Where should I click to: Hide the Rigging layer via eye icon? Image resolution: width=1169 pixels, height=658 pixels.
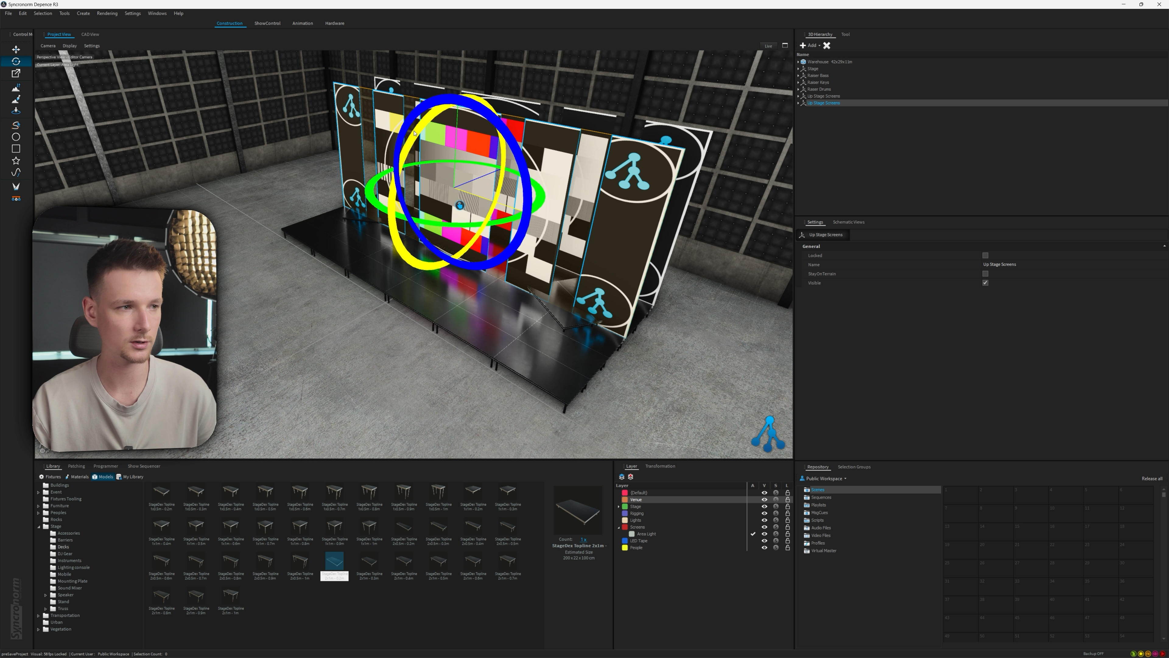point(764,514)
